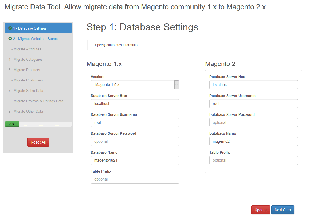Choose step 6 Migrate Customers

point(26,80)
